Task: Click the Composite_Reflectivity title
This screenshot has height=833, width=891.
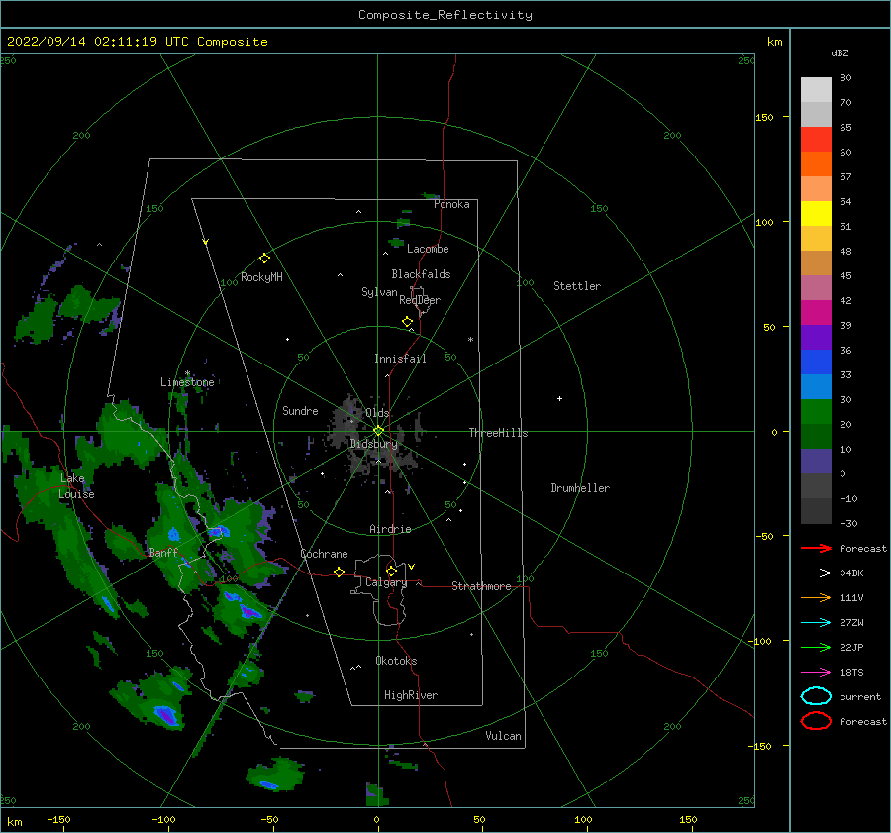Action: pyautogui.click(x=445, y=15)
